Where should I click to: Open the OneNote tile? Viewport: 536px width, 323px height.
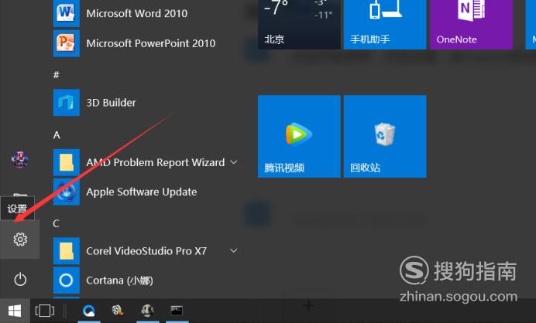[472, 25]
